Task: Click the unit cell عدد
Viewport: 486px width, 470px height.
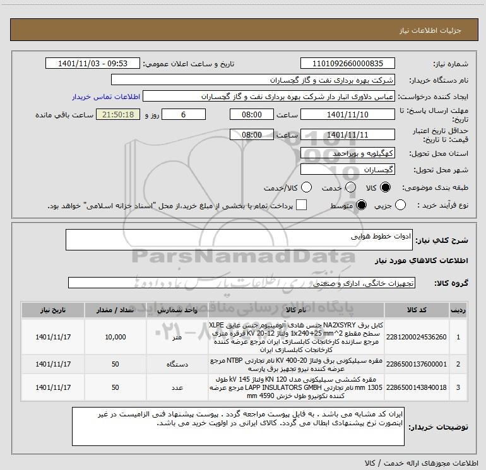Action: pyautogui.click(x=177, y=387)
